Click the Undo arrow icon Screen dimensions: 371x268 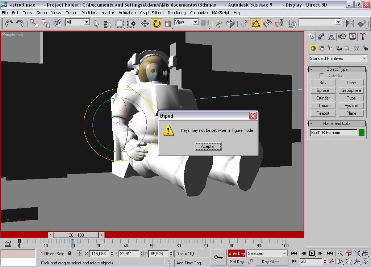9,24
